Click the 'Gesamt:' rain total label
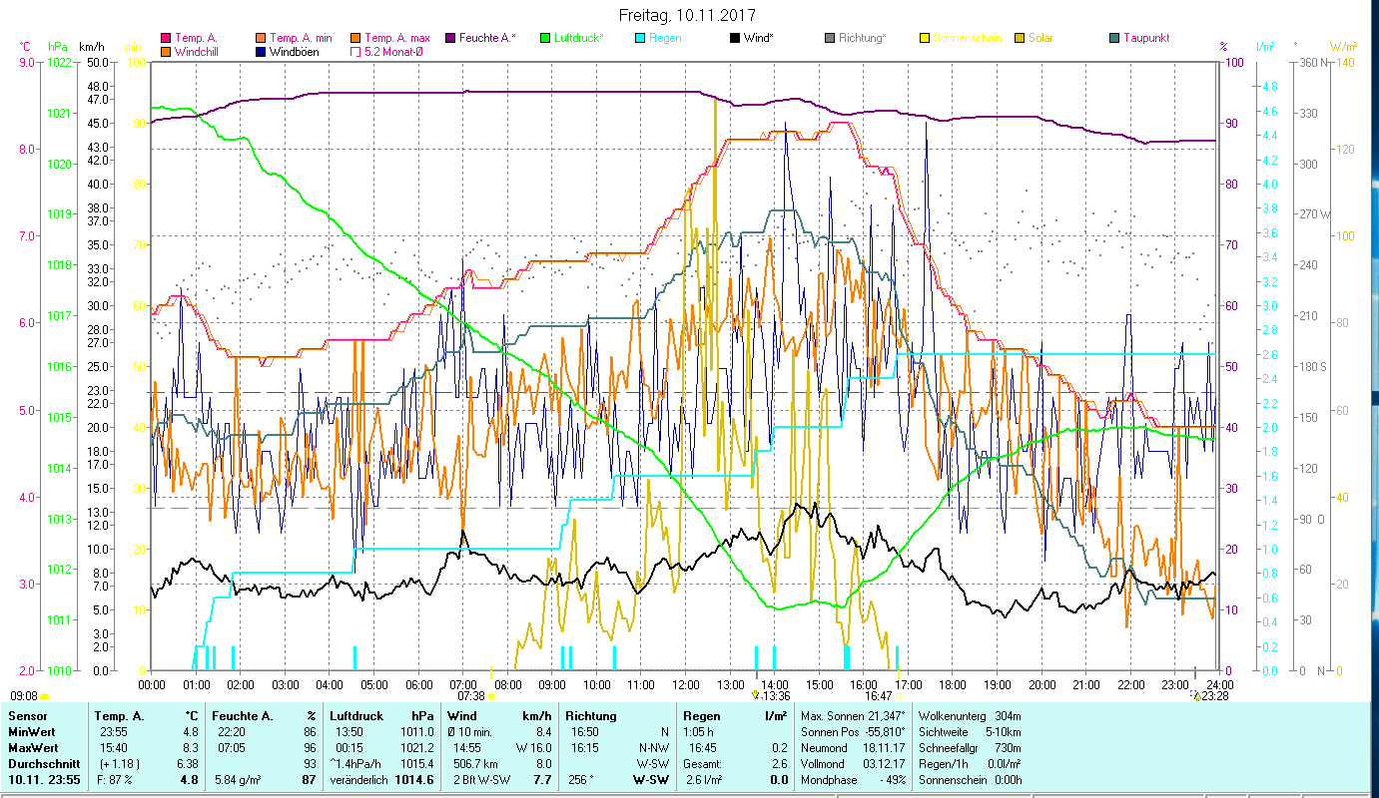This screenshot has height=798, width=1379. 702,764
